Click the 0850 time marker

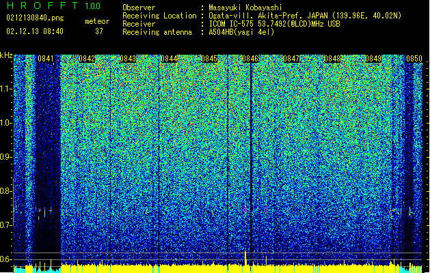pos(414,59)
